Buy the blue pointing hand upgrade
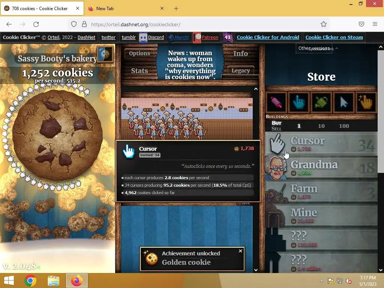 pos(298,102)
